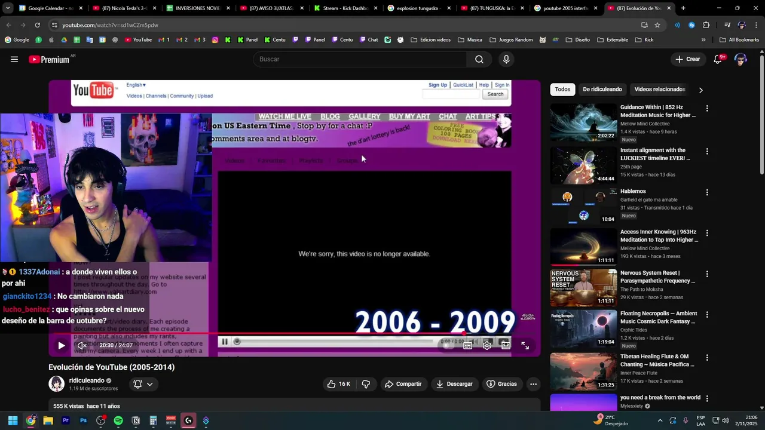Open options for Instant alignment video

point(707,152)
